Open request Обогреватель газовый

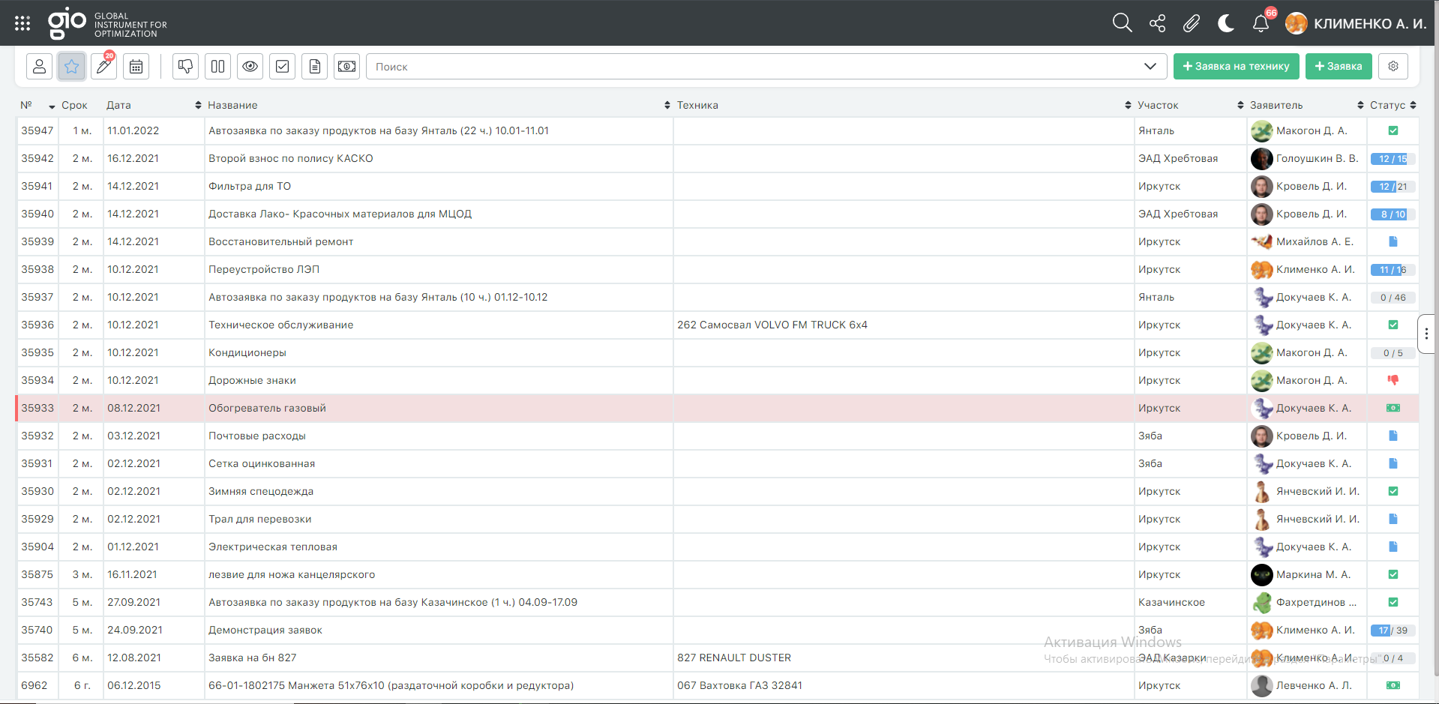click(267, 408)
